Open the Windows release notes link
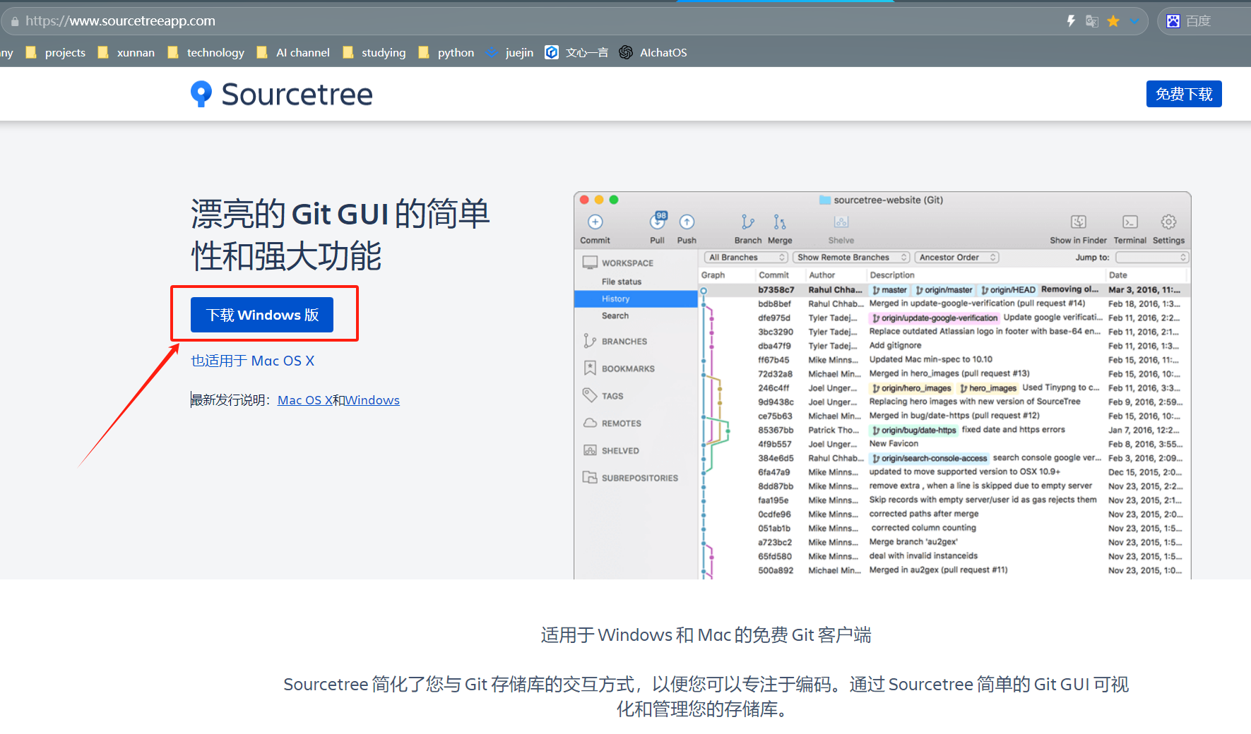The width and height of the screenshot is (1251, 734). (372, 400)
